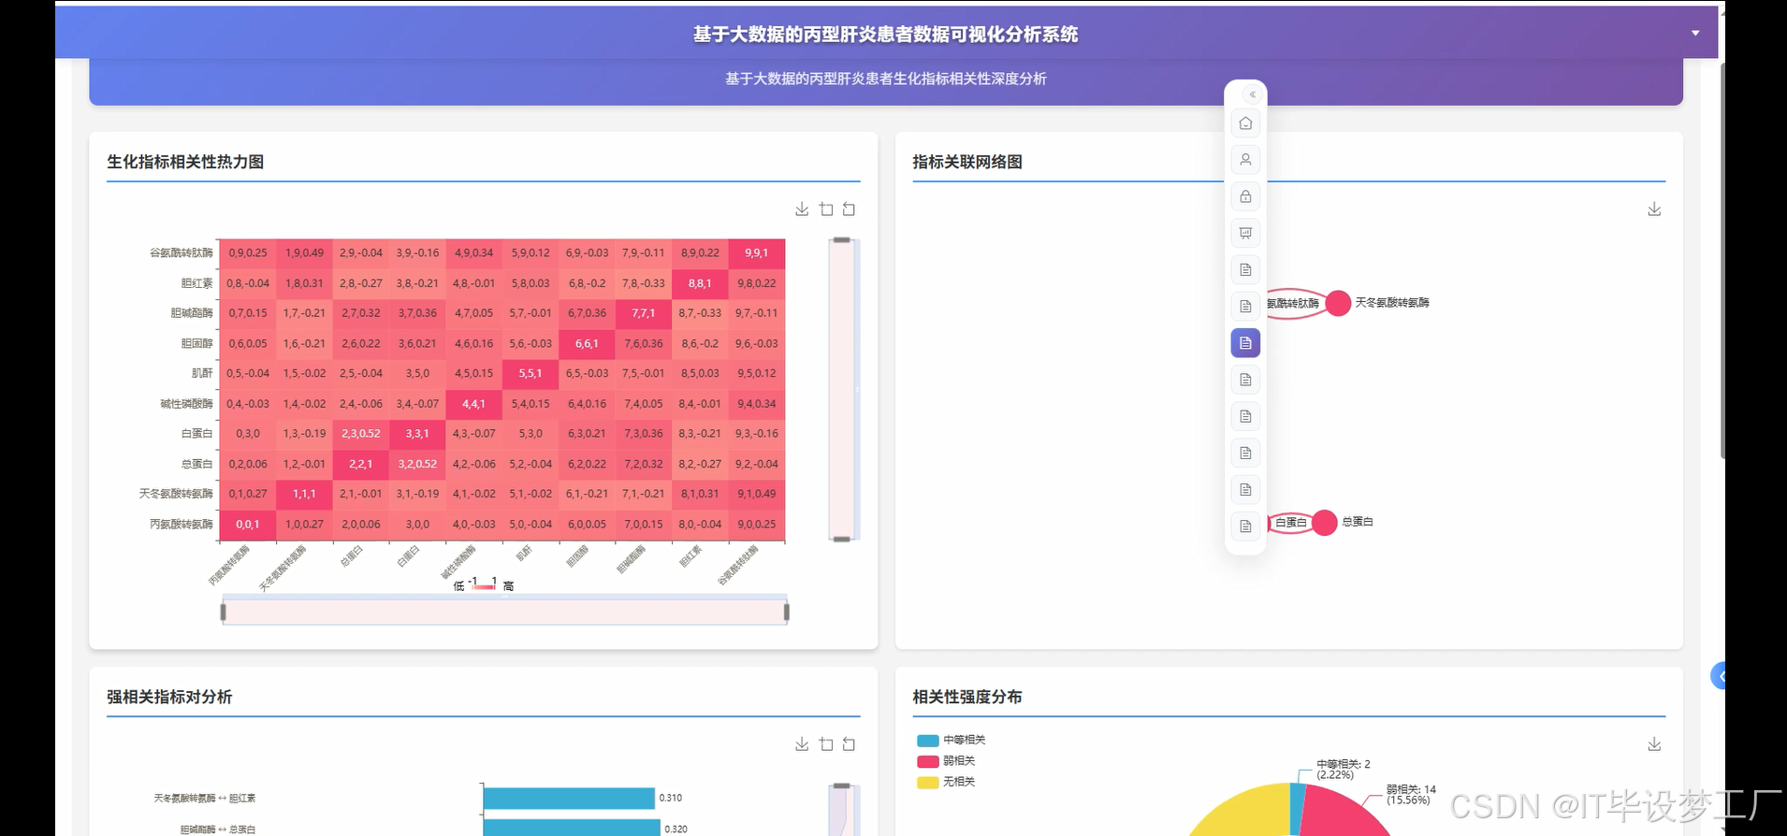Click heatmap cell 1,9,0.49

tap(304, 253)
